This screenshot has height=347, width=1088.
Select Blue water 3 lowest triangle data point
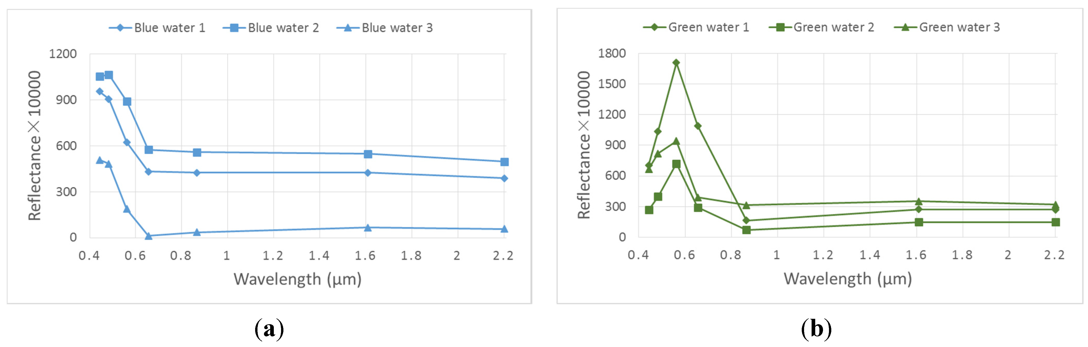[149, 236]
